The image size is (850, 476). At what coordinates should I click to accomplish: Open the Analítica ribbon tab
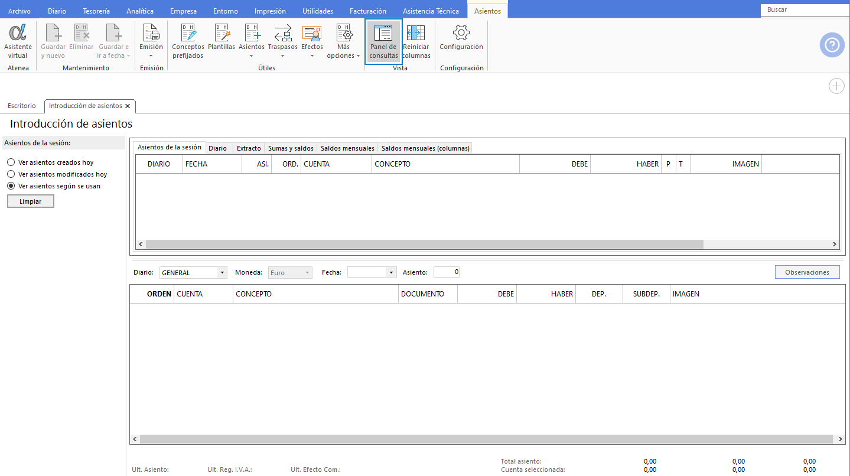(140, 11)
